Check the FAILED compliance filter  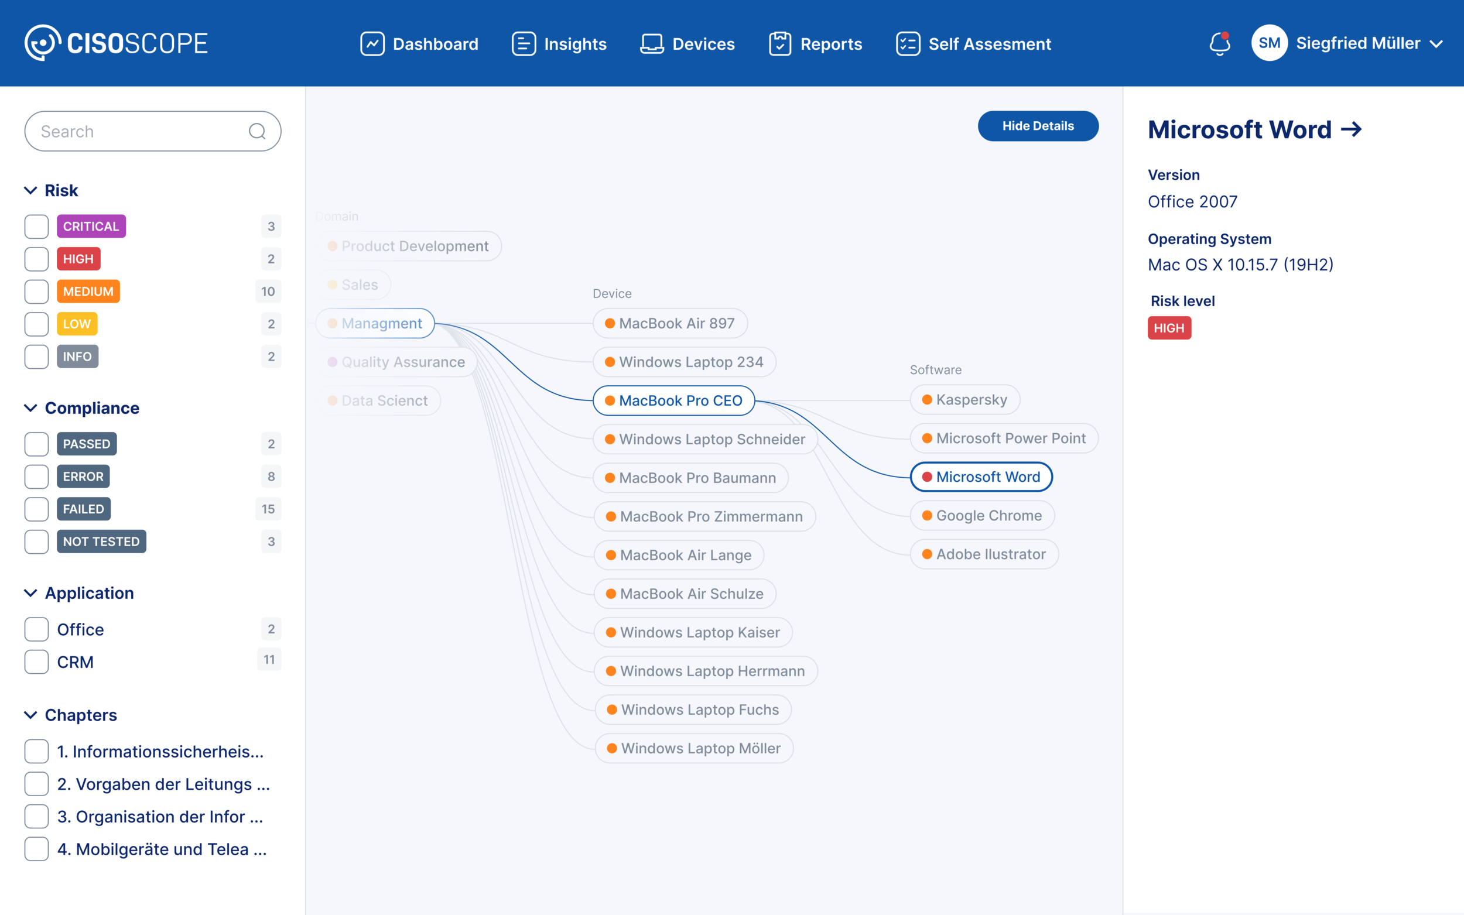pos(36,509)
